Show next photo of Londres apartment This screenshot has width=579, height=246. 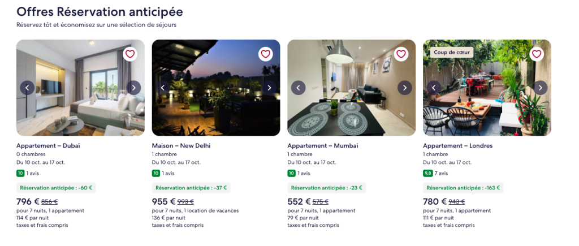tap(540, 88)
